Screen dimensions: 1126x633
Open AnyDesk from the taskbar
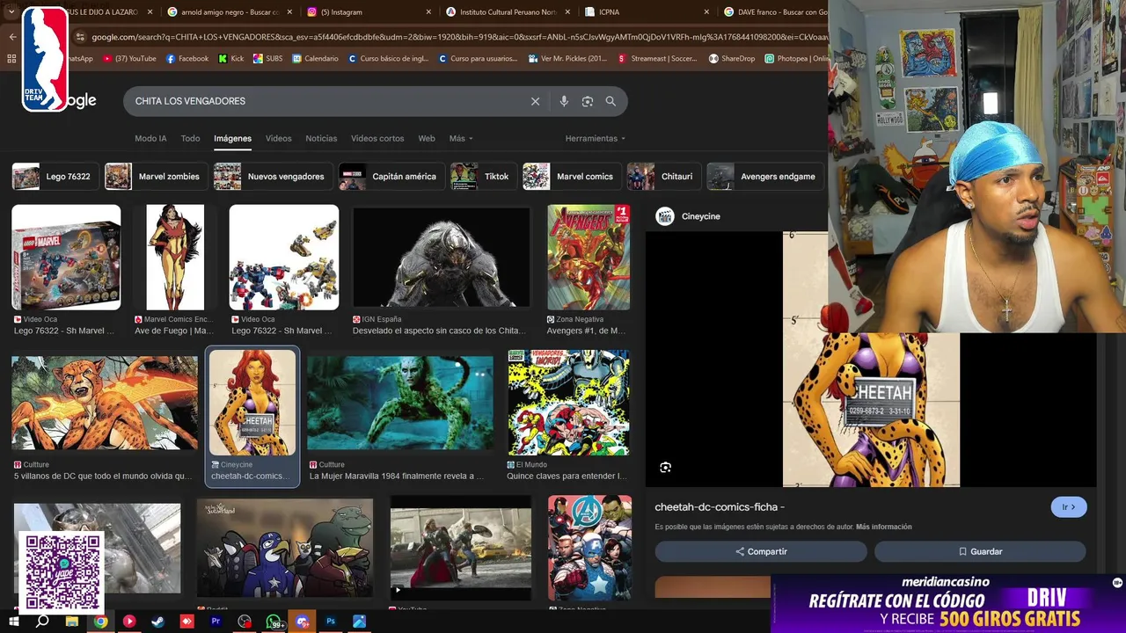pyautogui.click(x=186, y=621)
